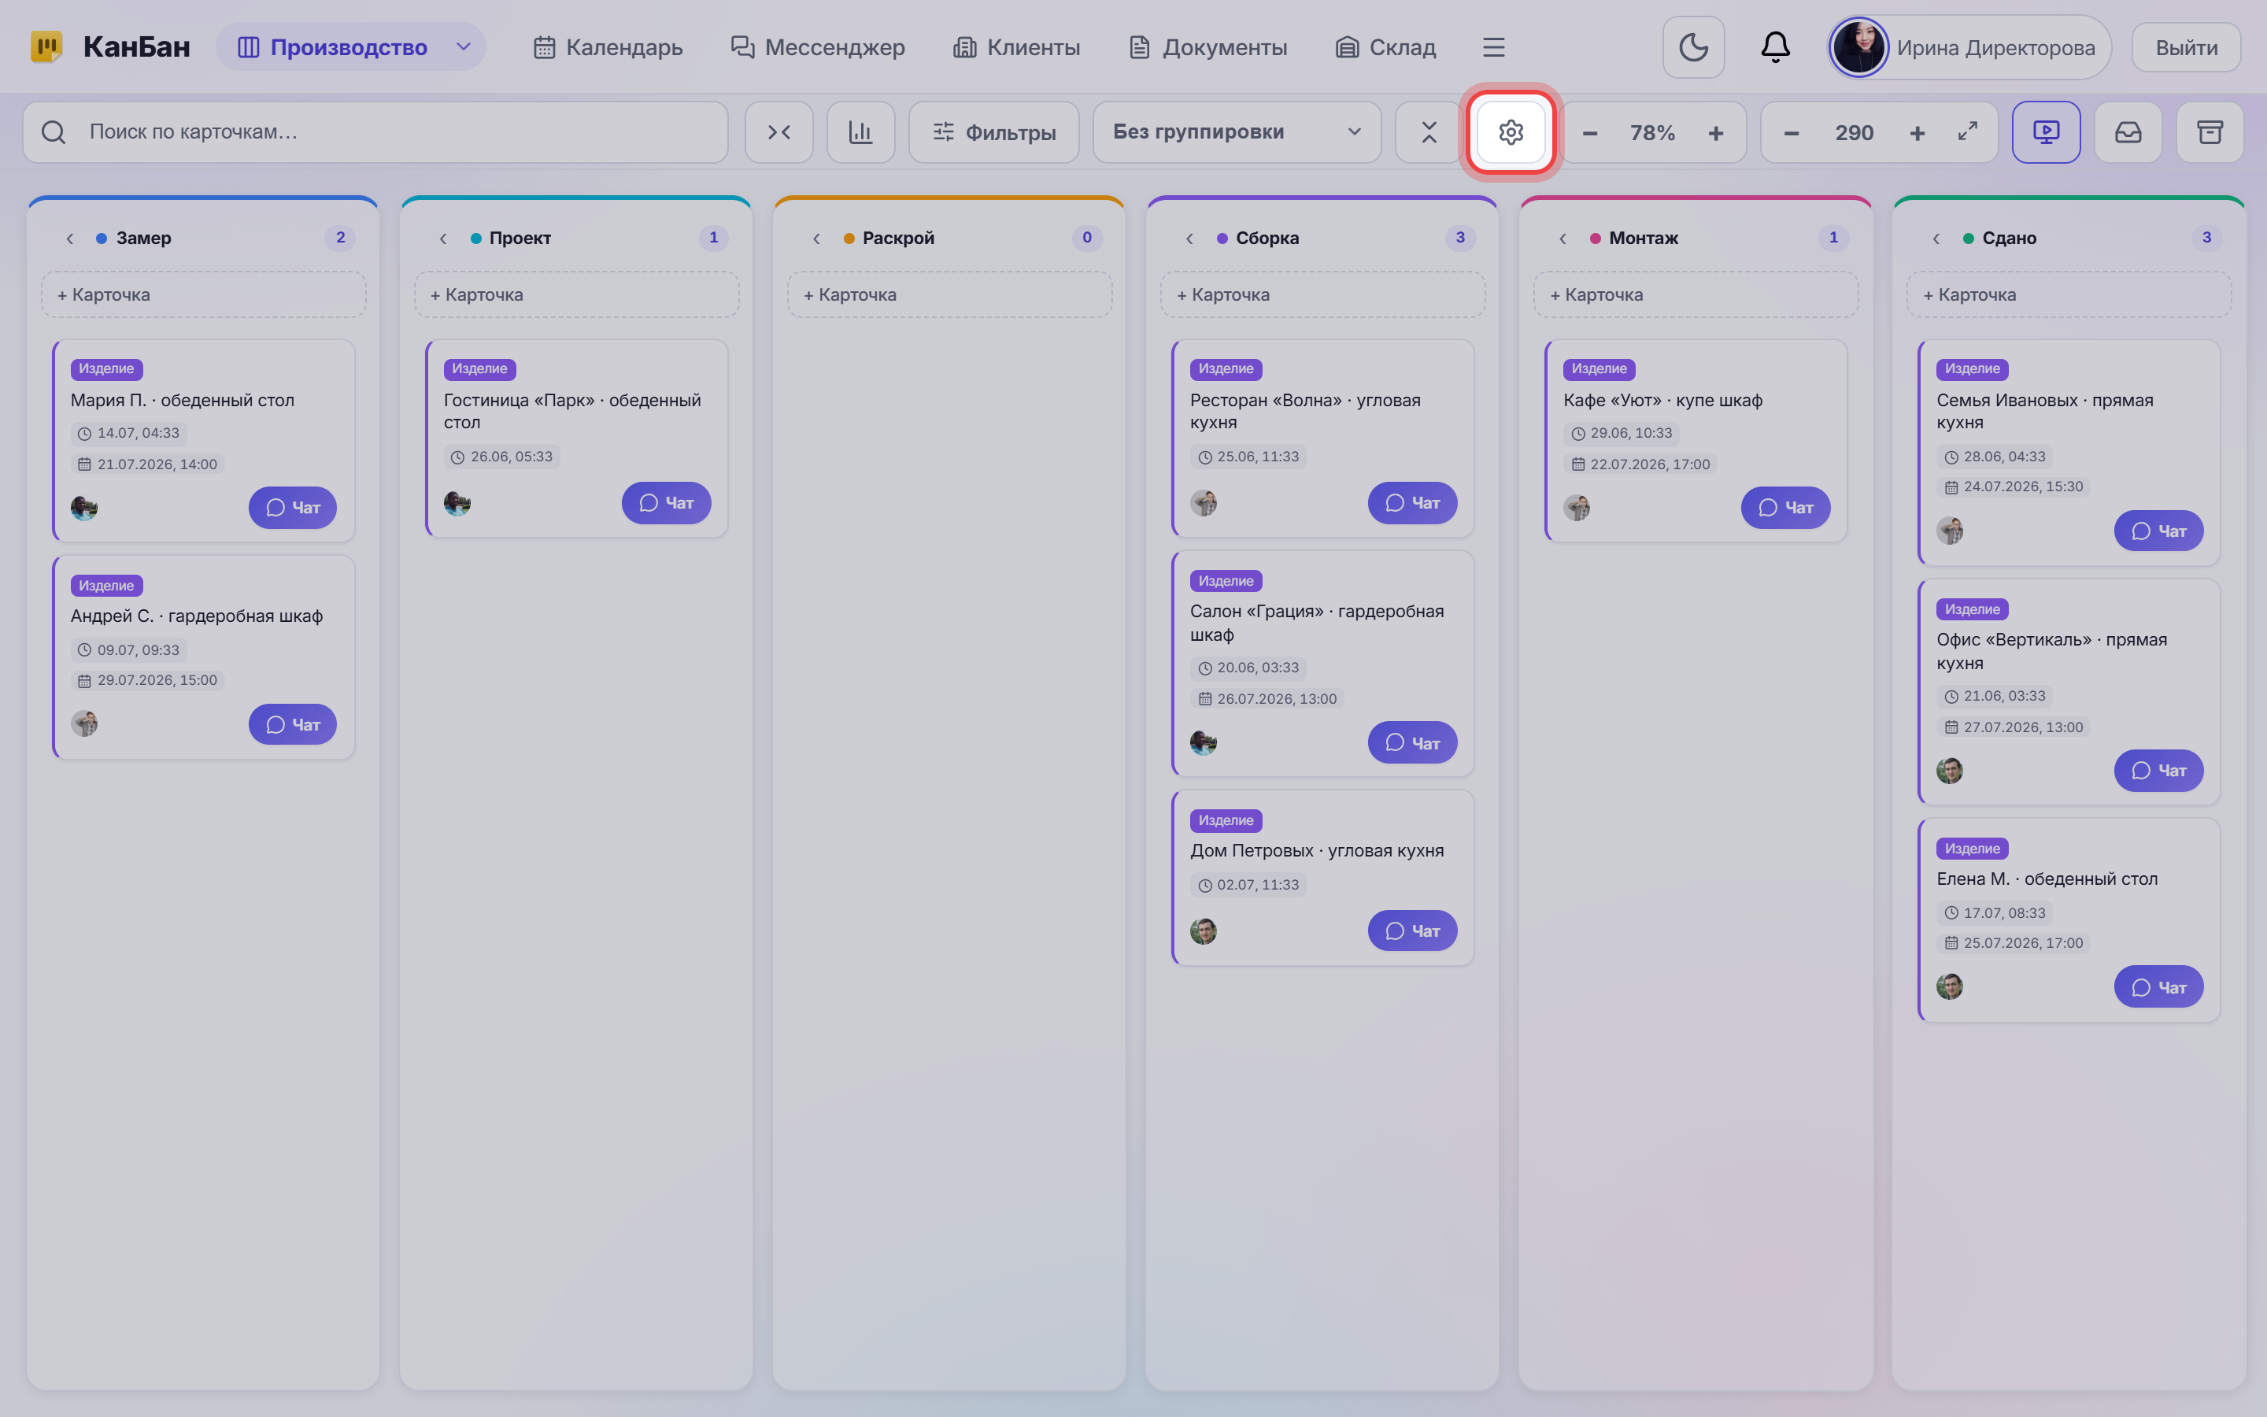Open board settings gear icon
This screenshot has width=2267, height=1417.
1510,132
